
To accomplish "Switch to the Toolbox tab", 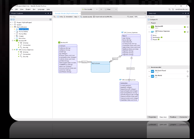I will (173, 117).
